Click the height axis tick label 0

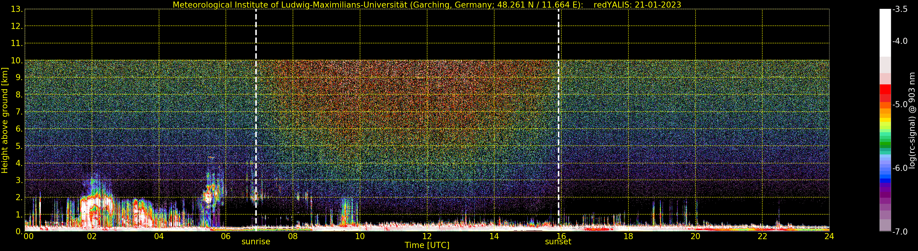(19, 232)
